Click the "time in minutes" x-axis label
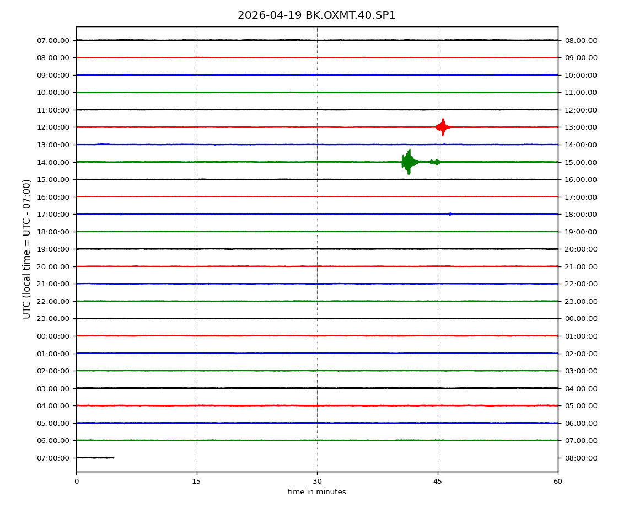The image size is (634, 524). [x=316, y=492]
